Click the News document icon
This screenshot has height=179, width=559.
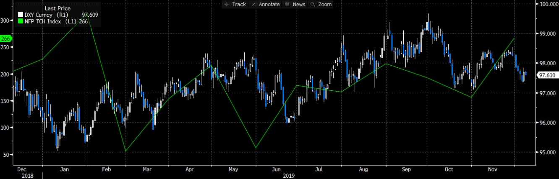point(287,4)
